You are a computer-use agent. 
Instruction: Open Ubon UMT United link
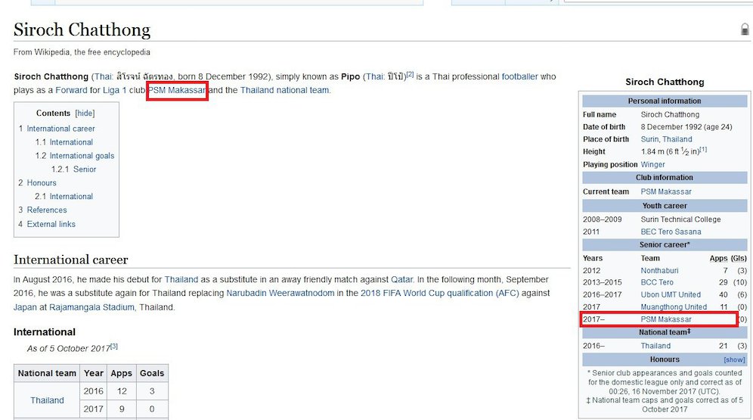point(671,294)
